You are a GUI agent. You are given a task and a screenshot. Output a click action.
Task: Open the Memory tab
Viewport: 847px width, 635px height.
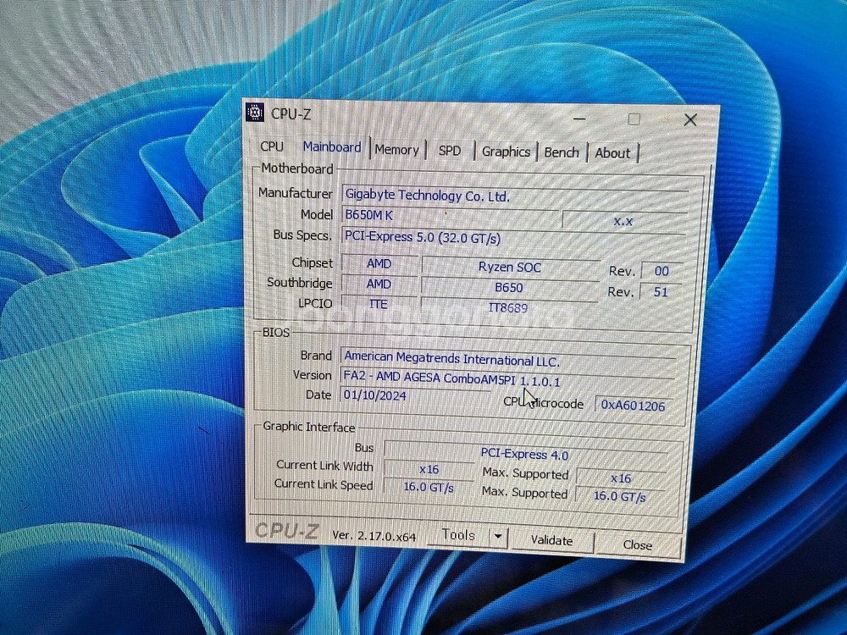(x=397, y=149)
